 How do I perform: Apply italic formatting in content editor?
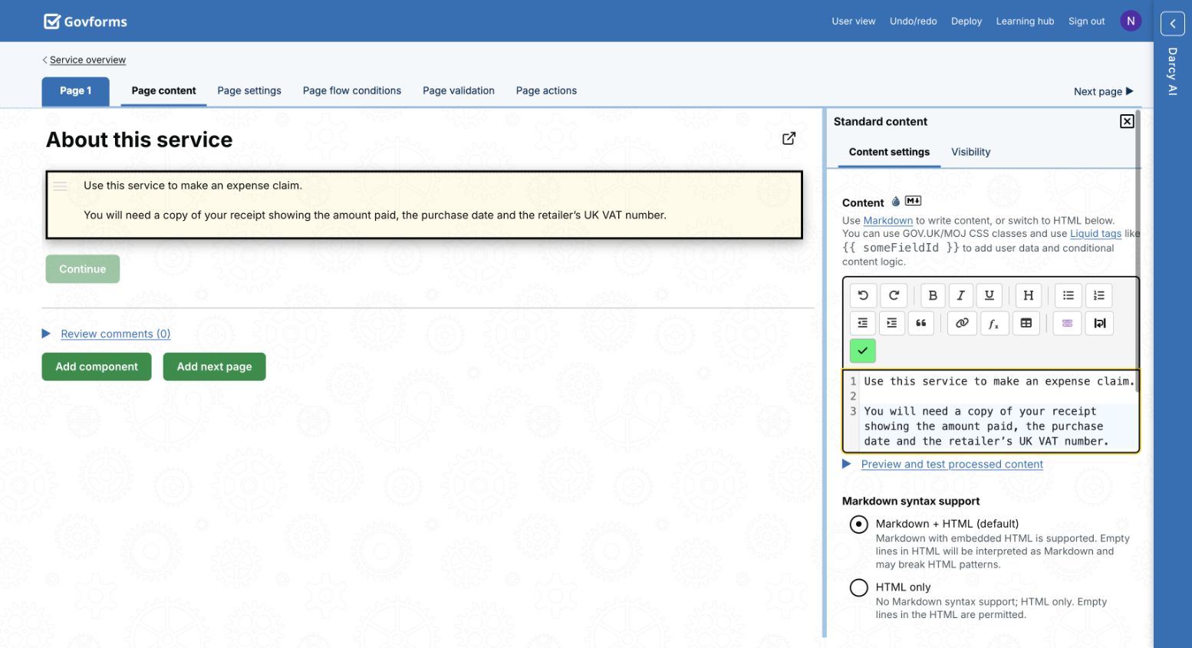click(x=961, y=295)
